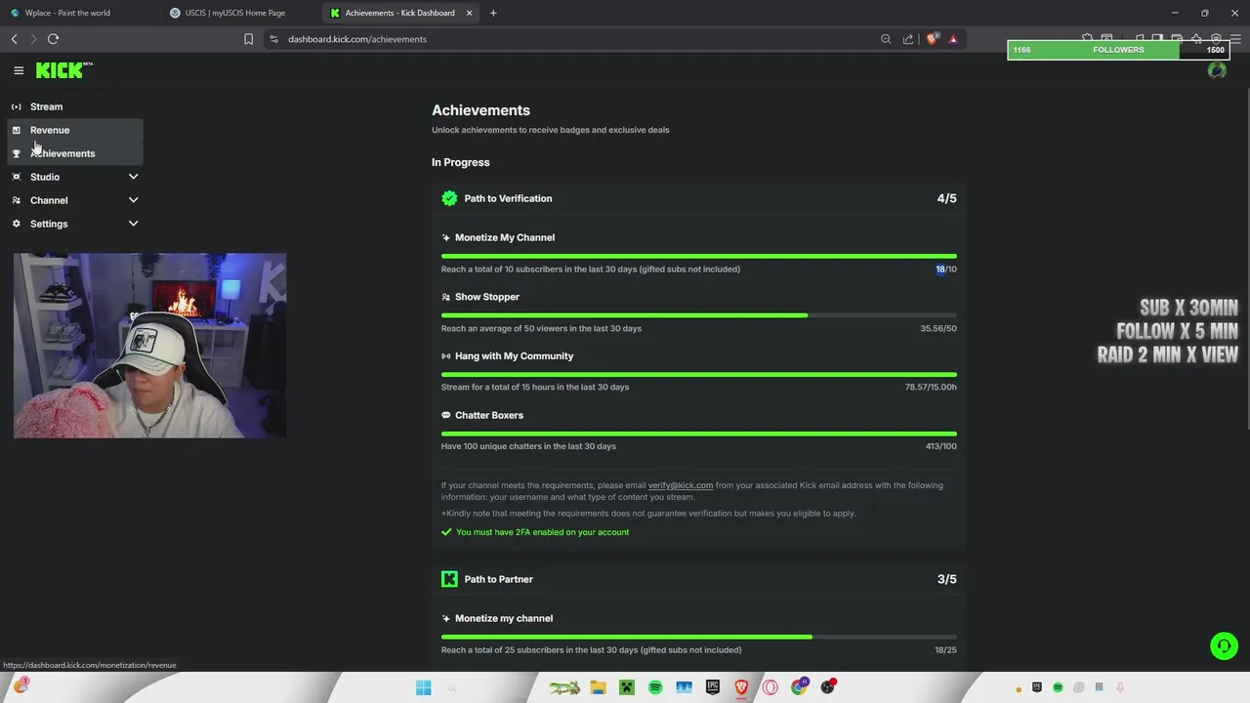Image resolution: width=1250 pixels, height=703 pixels.
Task: Expand the Studio sidebar section chevron
Action: tap(134, 177)
